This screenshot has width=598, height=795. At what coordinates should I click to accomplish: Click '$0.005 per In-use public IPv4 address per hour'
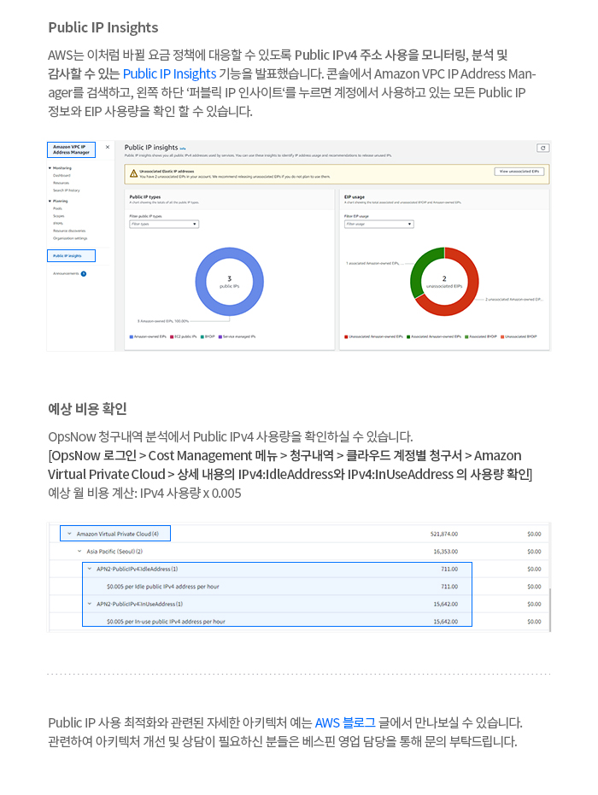pyautogui.click(x=166, y=622)
